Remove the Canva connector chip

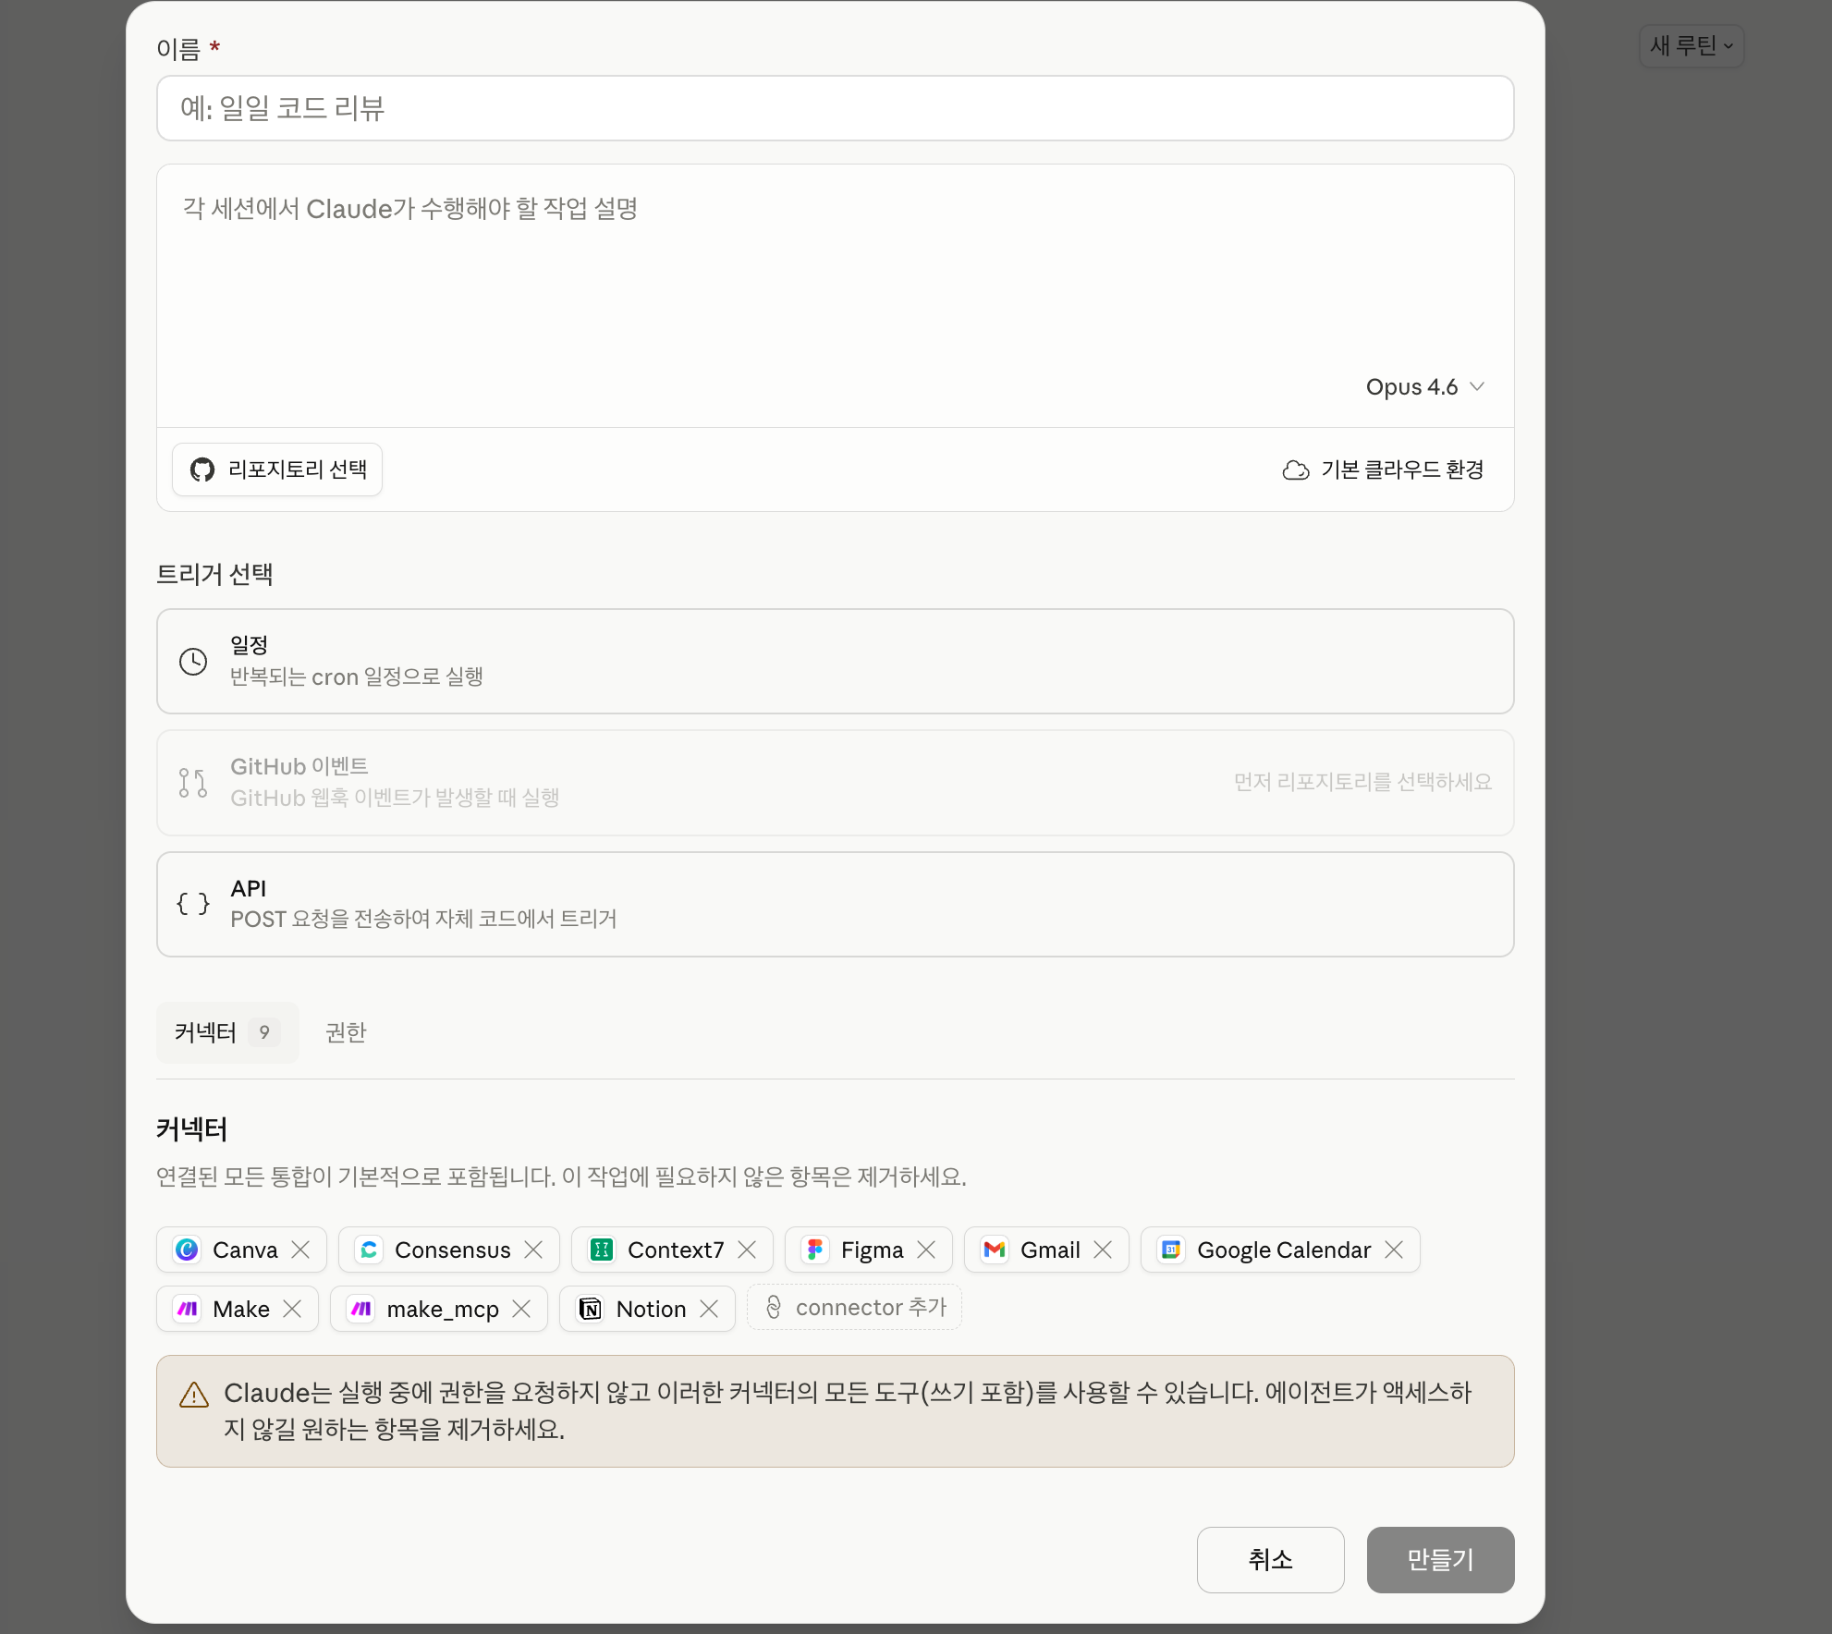tap(300, 1250)
